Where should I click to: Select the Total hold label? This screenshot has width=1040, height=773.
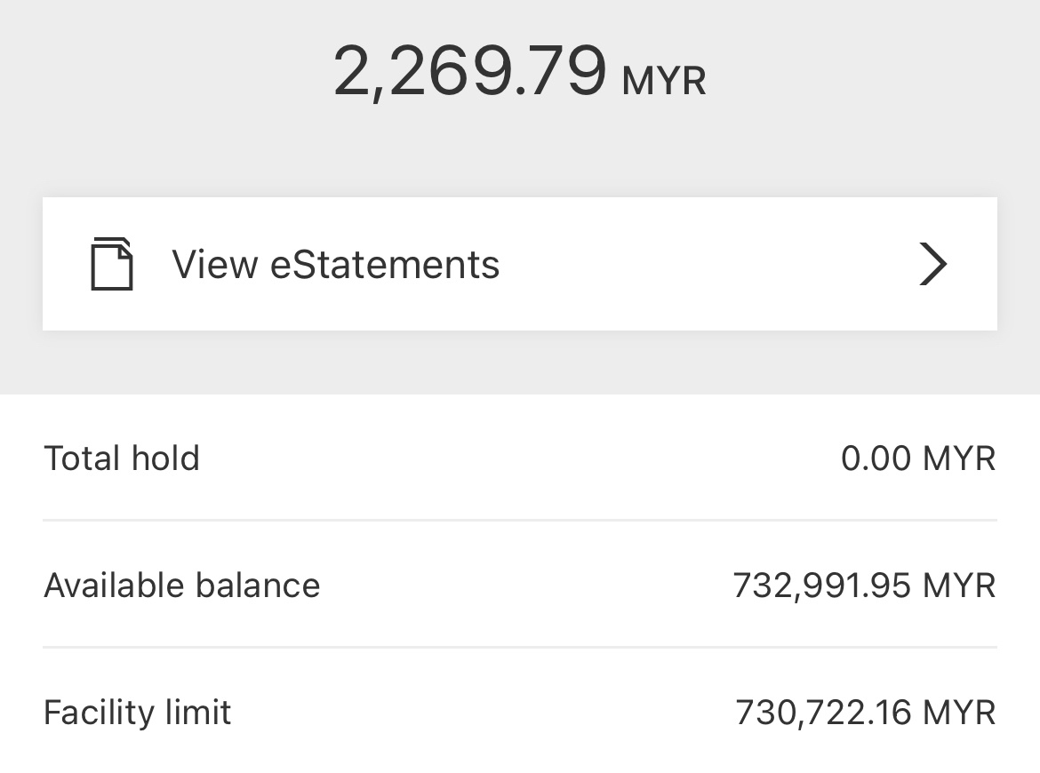[122, 458]
